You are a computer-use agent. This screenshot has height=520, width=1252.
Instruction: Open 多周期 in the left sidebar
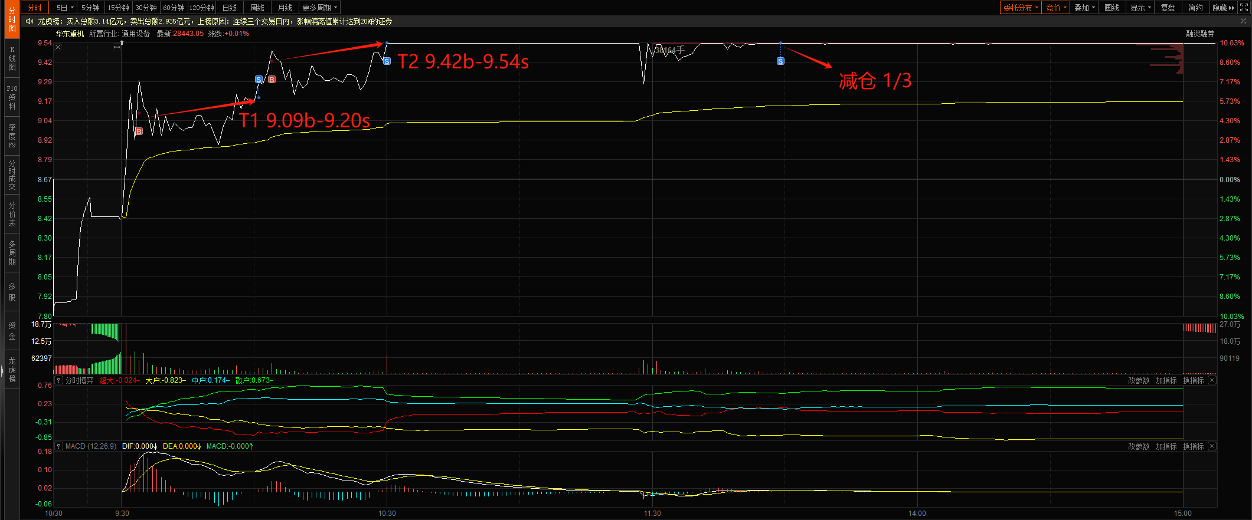click(12, 253)
